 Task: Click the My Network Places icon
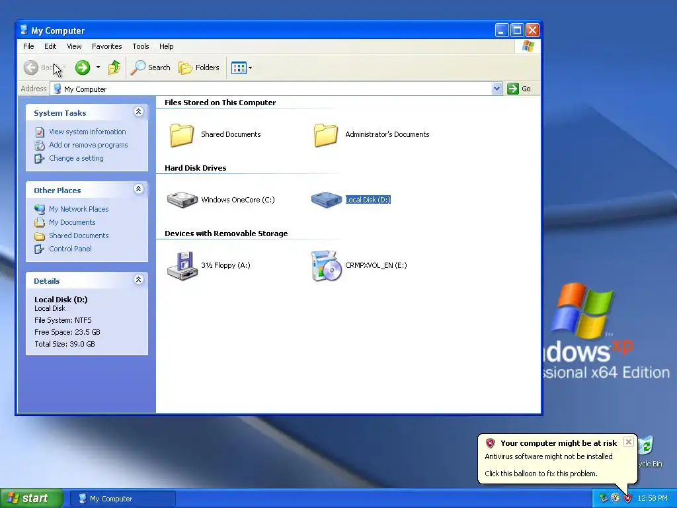coord(39,209)
